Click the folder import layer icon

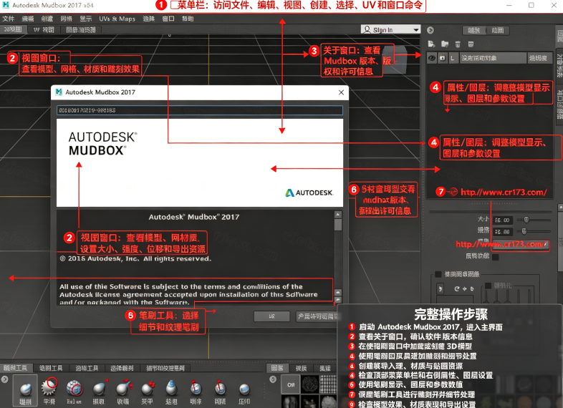[x=445, y=44]
